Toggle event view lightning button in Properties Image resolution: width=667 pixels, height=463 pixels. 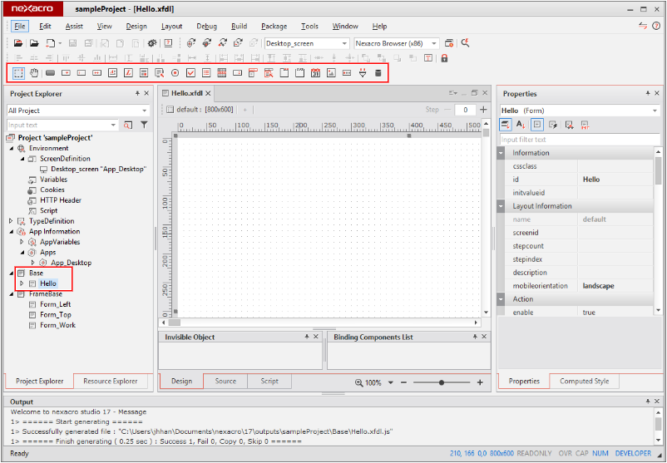coord(553,125)
